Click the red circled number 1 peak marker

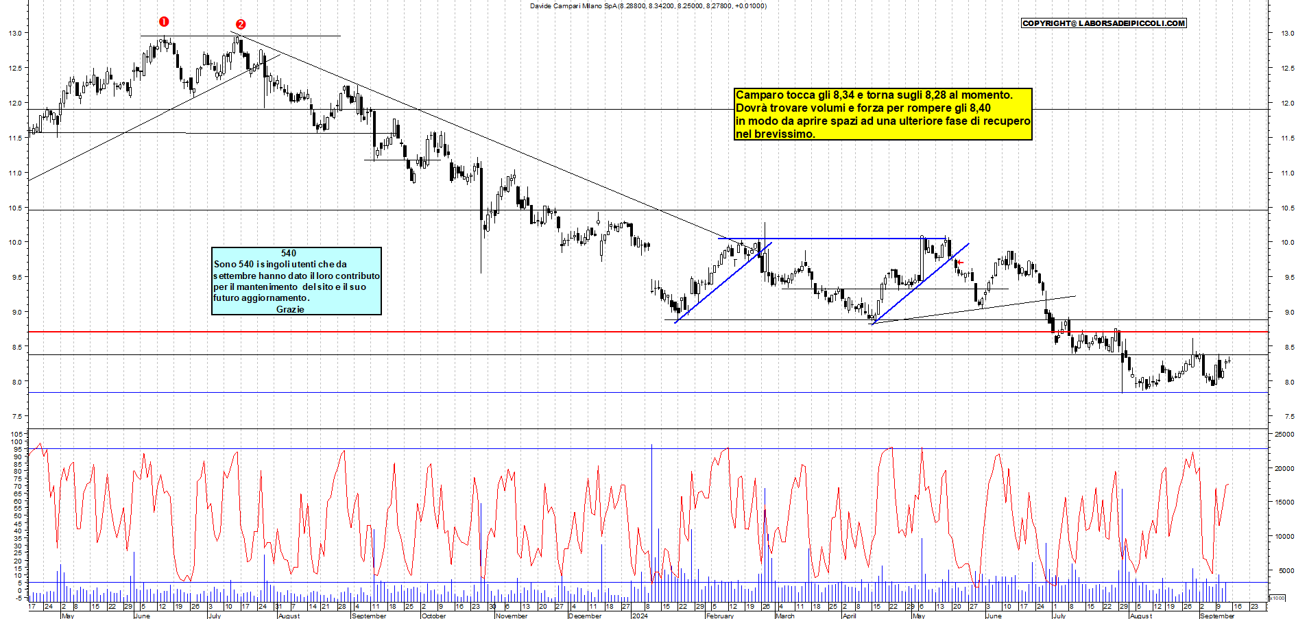pos(164,22)
